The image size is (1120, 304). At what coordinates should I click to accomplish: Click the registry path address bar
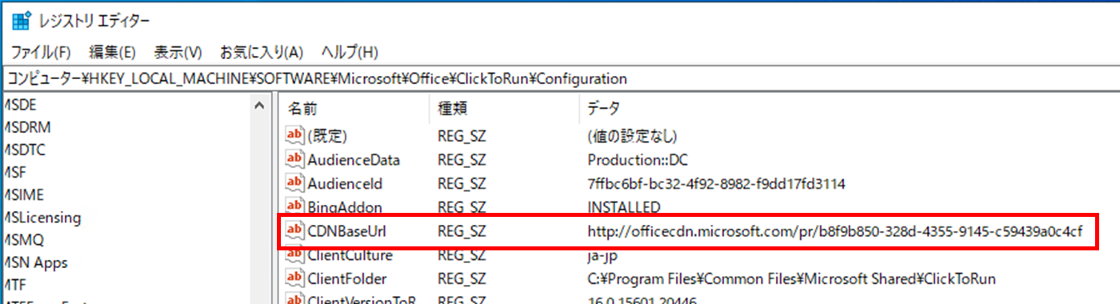point(560,78)
